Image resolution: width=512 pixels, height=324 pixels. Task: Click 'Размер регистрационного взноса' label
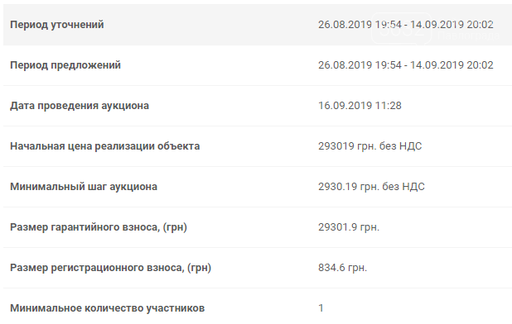111,268
